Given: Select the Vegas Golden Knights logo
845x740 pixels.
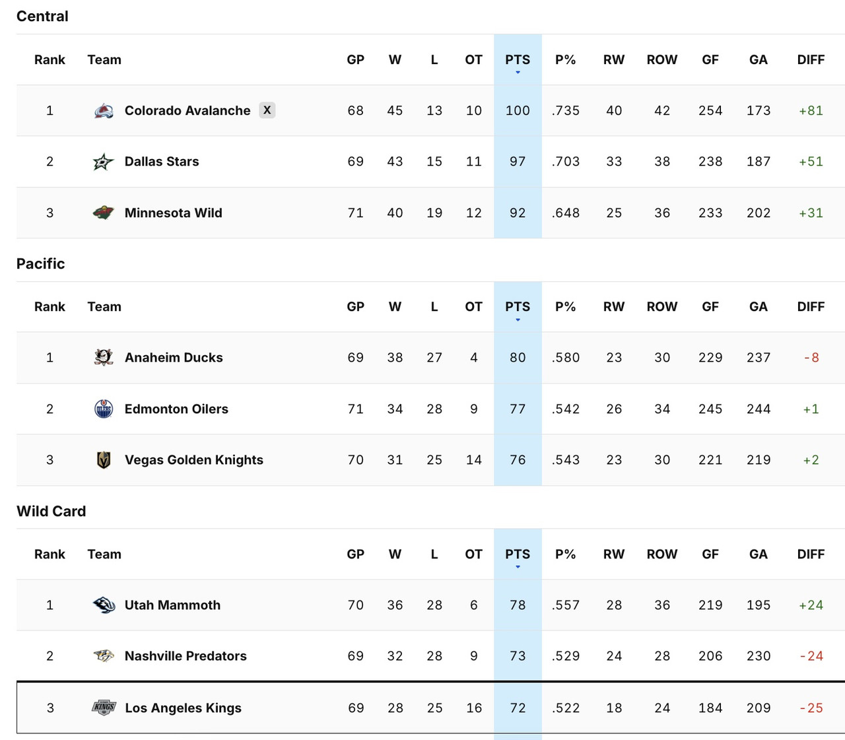Looking at the screenshot, I should (104, 460).
